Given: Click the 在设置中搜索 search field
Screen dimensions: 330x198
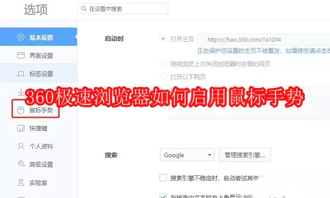Looking at the screenshot, I should (123, 9).
